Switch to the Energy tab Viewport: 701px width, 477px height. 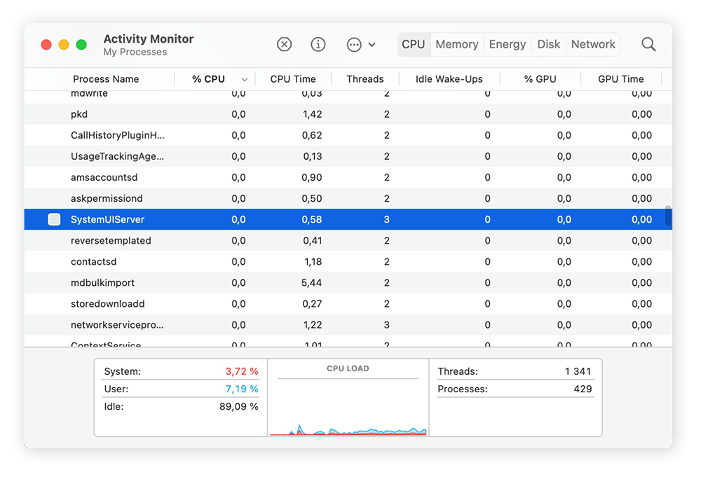(507, 44)
